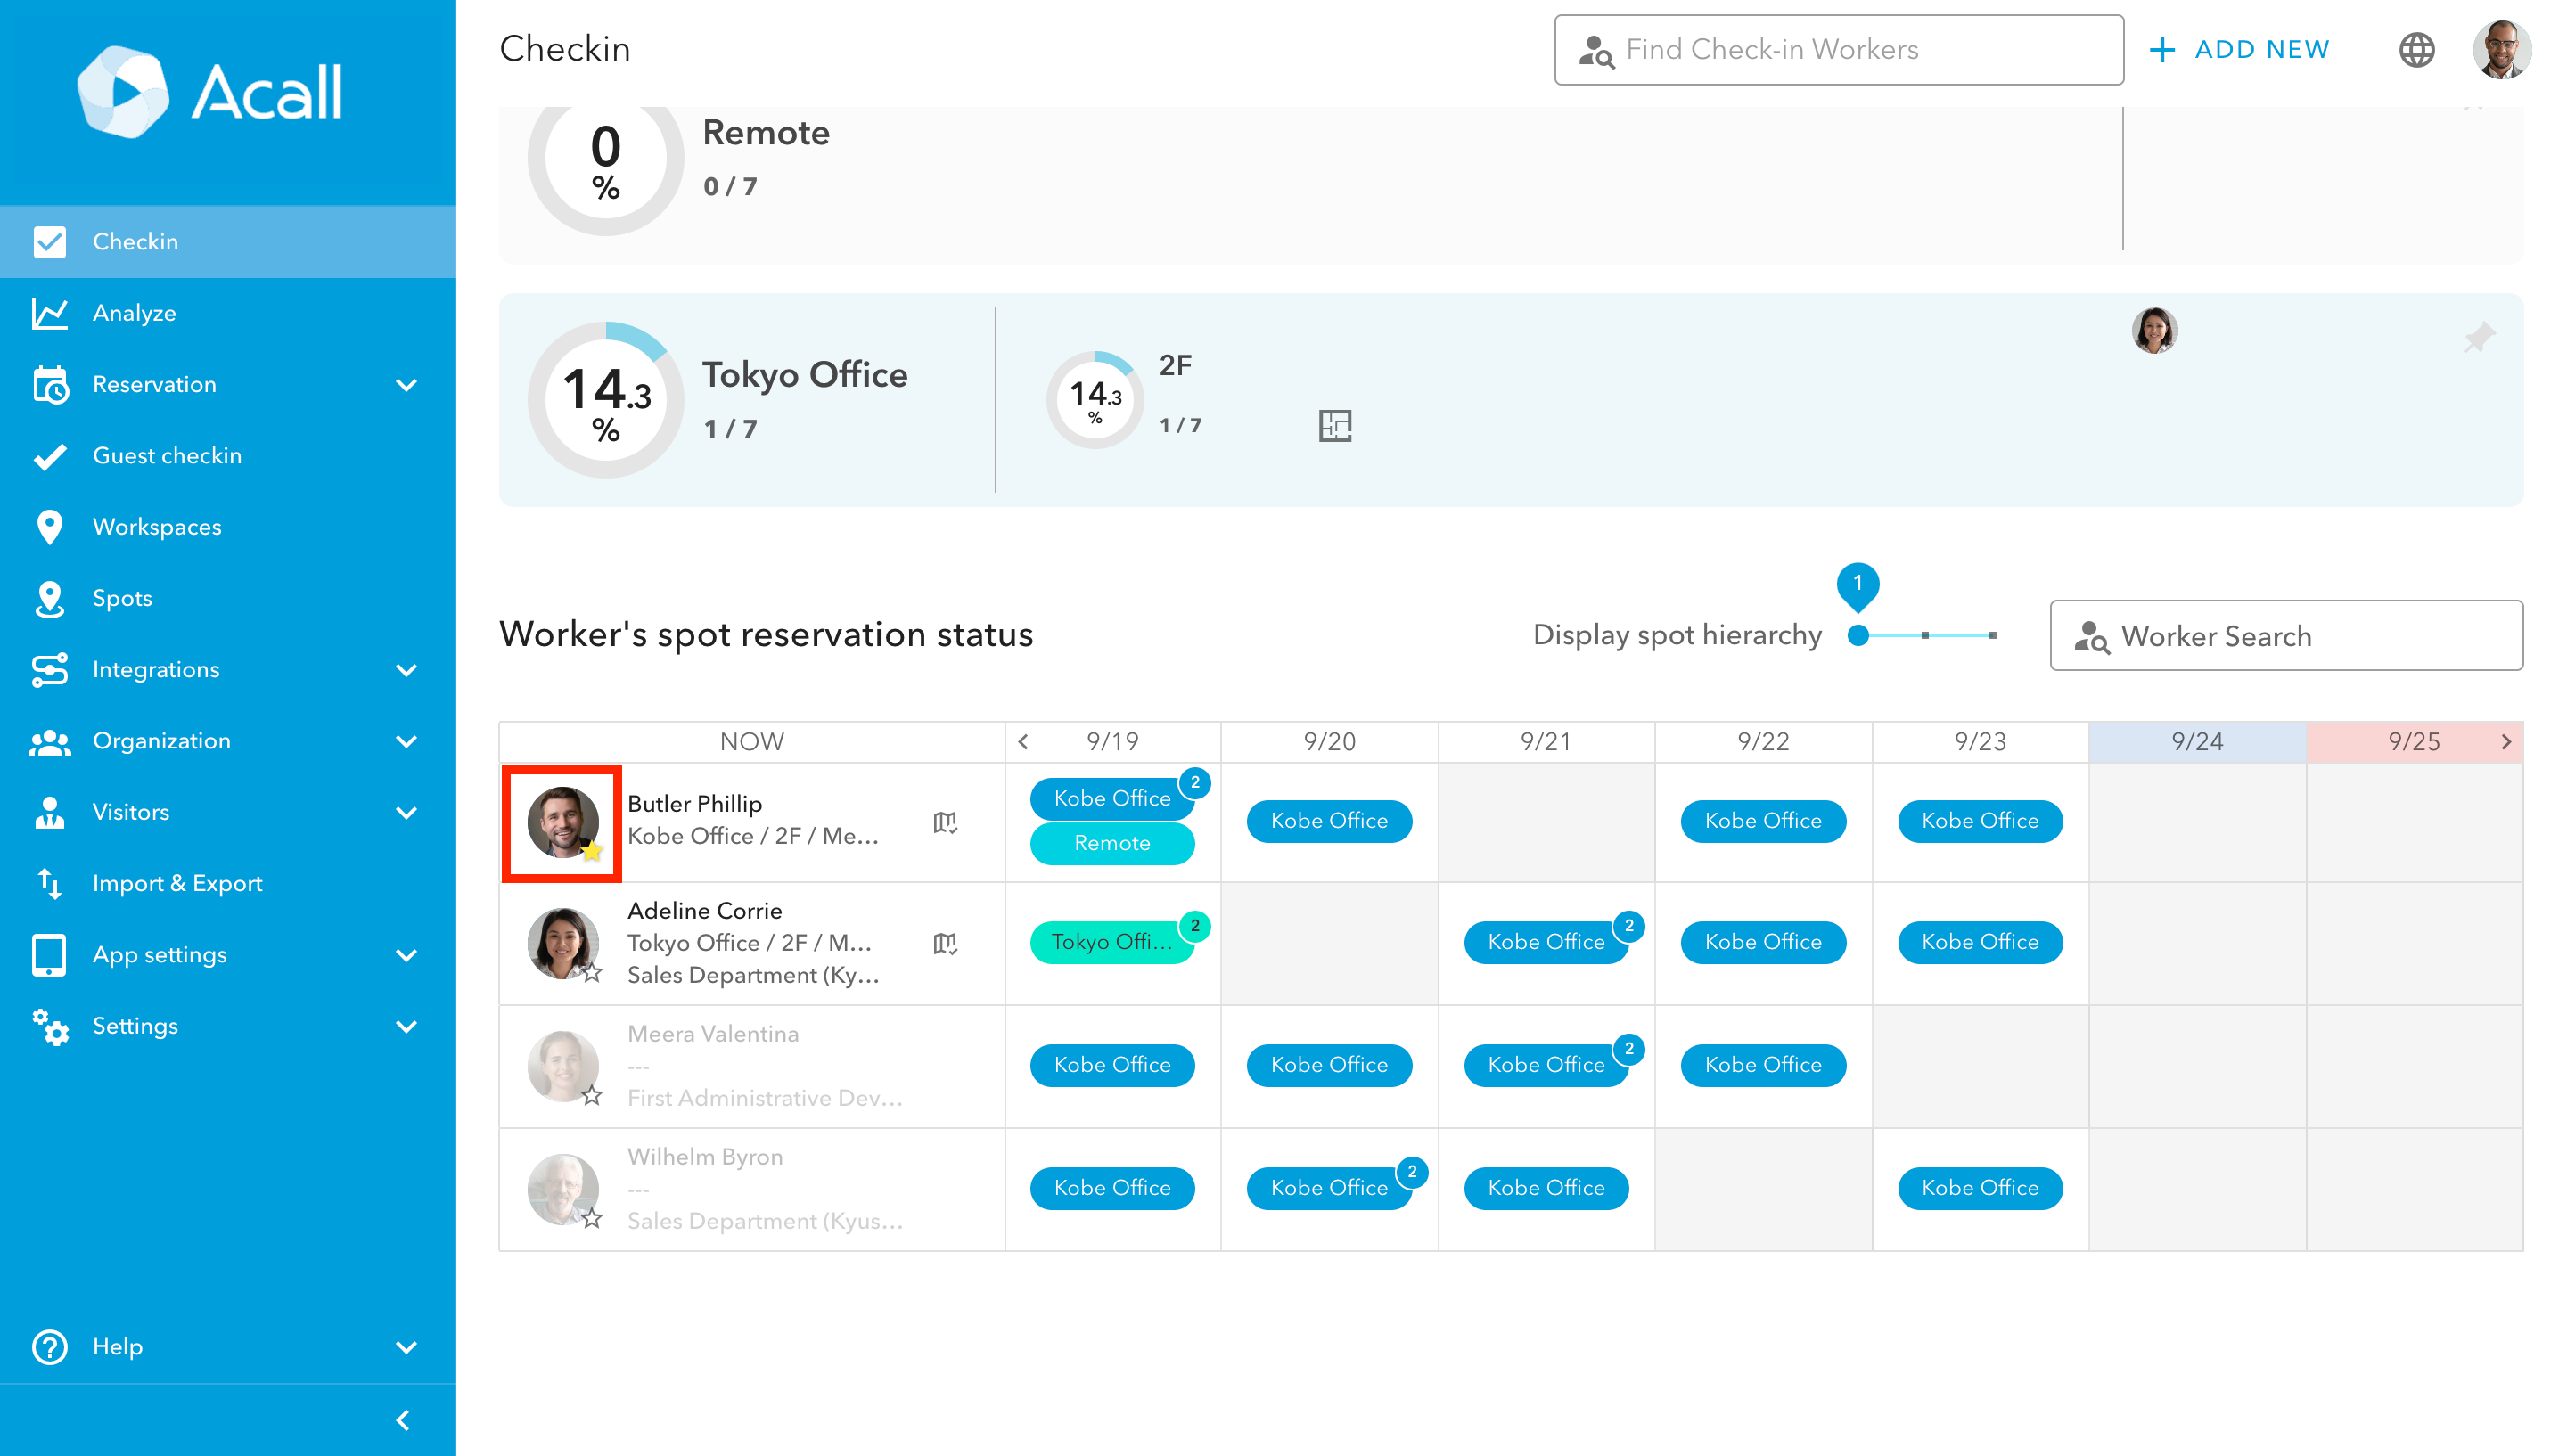Open the Workspaces page
The image size is (2567, 1456).
point(157,527)
